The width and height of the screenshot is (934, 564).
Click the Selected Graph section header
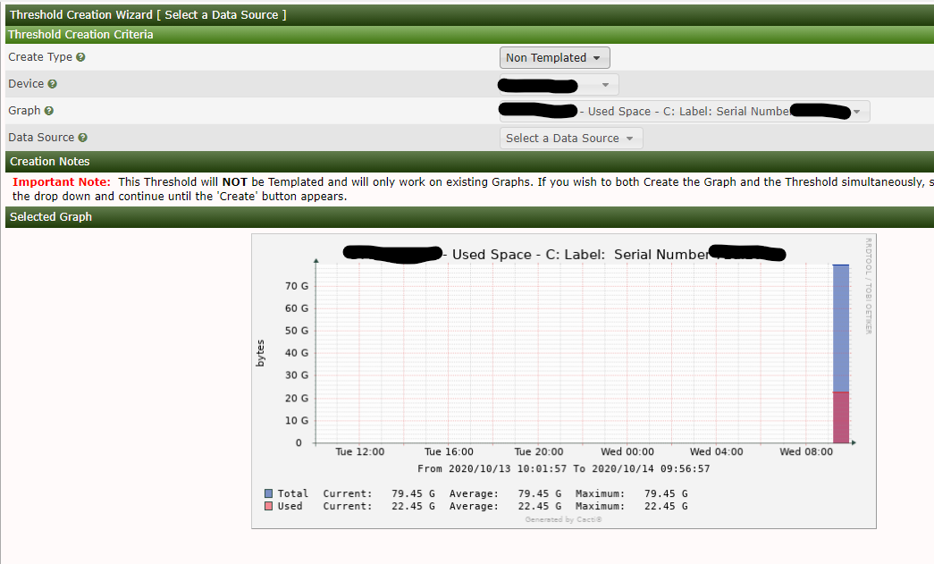pyautogui.click(x=469, y=217)
